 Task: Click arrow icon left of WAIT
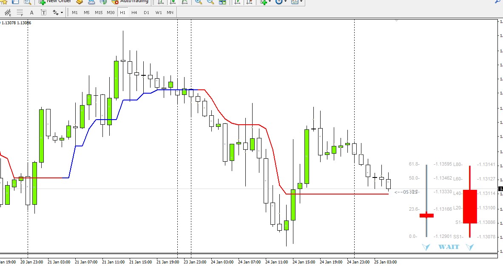point(426,247)
